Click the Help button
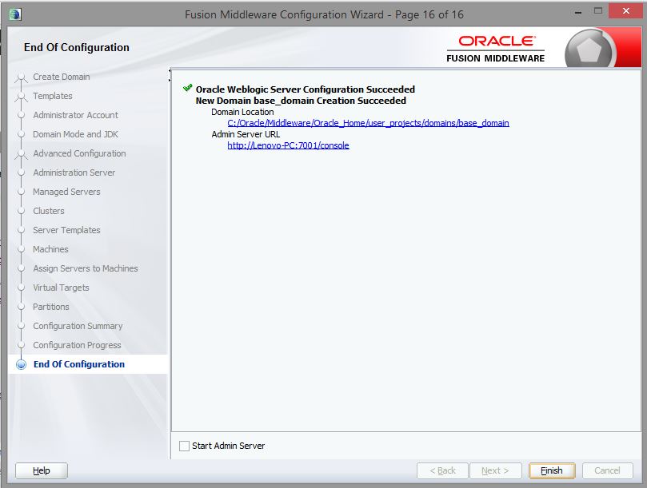This screenshot has height=488, width=647. coord(42,470)
